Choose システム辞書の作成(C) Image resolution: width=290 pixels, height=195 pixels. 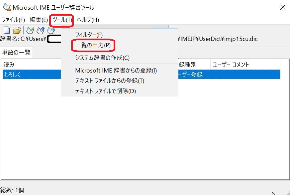click(x=102, y=58)
